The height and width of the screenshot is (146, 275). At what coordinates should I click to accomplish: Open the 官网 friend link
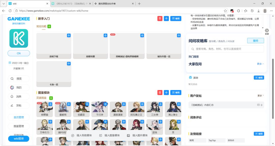click(198, 140)
